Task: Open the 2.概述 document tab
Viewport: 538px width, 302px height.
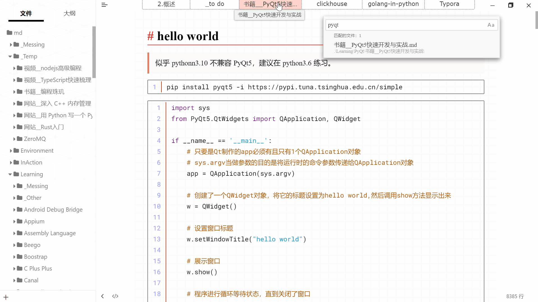Action: (x=166, y=4)
